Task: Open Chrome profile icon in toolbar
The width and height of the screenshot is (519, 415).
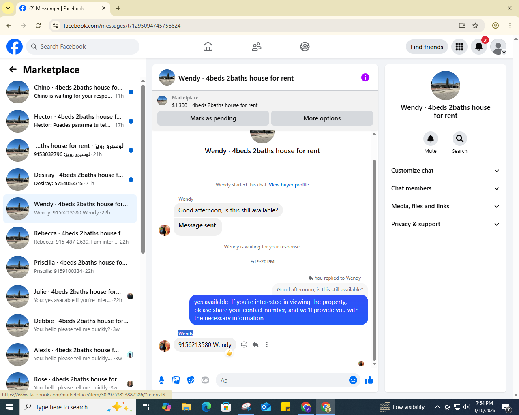Action: click(495, 26)
